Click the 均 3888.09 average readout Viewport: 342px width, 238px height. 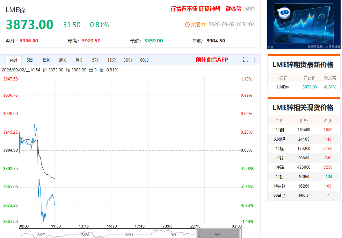(76, 70)
